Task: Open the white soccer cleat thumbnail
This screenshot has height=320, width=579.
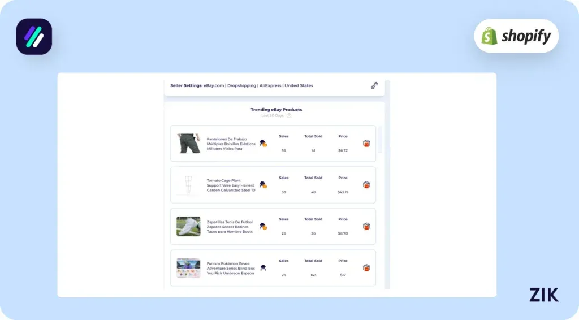Action: point(188,226)
